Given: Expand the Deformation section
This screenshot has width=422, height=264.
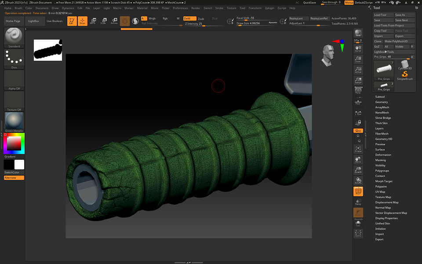Looking at the screenshot, I should 383,155.
